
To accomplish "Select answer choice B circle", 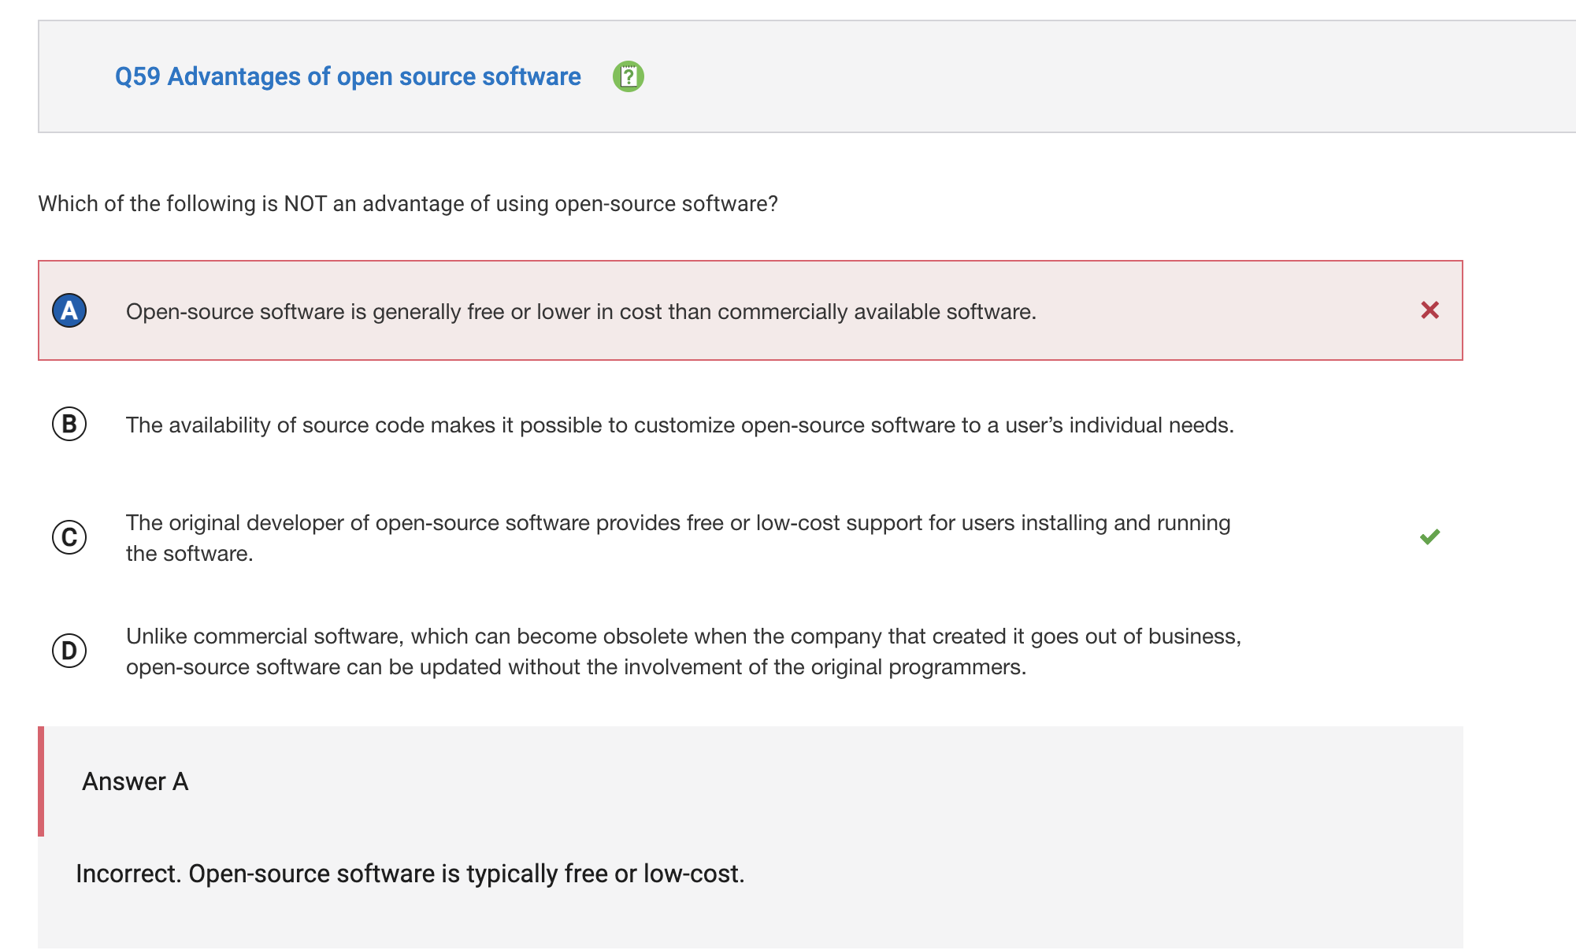I will (x=69, y=424).
